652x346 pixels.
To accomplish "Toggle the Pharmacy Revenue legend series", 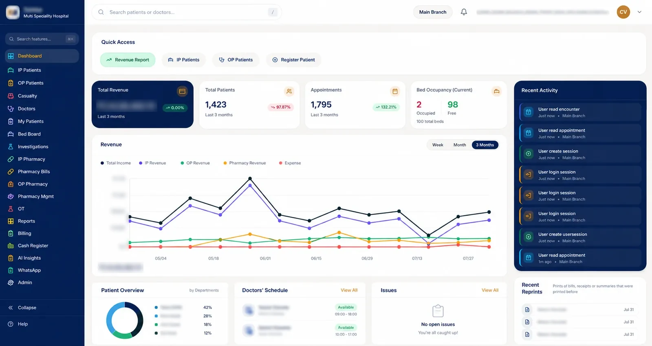I will tap(244, 163).
